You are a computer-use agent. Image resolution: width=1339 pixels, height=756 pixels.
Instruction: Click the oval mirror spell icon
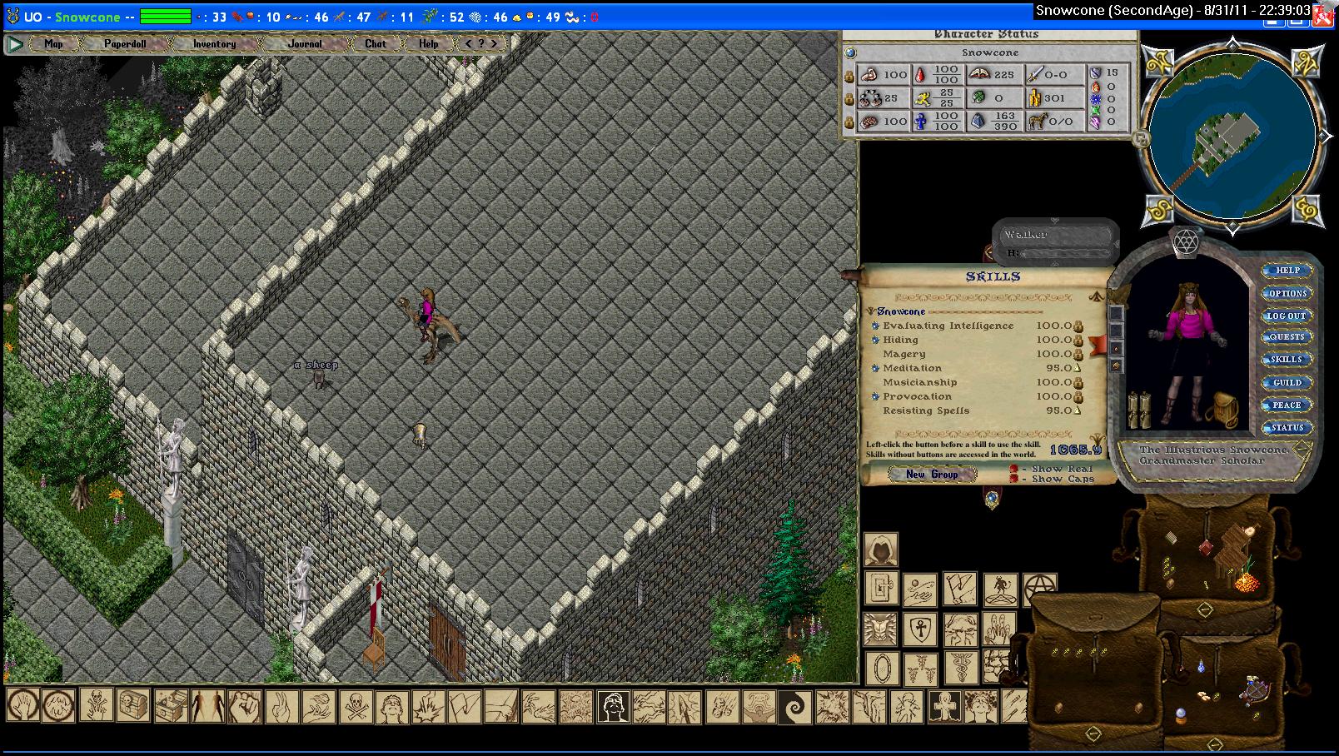tap(881, 669)
